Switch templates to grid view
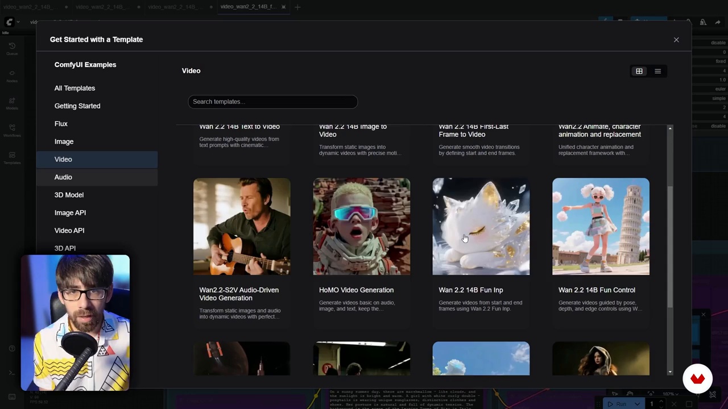This screenshot has height=409, width=728. tap(639, 72)
